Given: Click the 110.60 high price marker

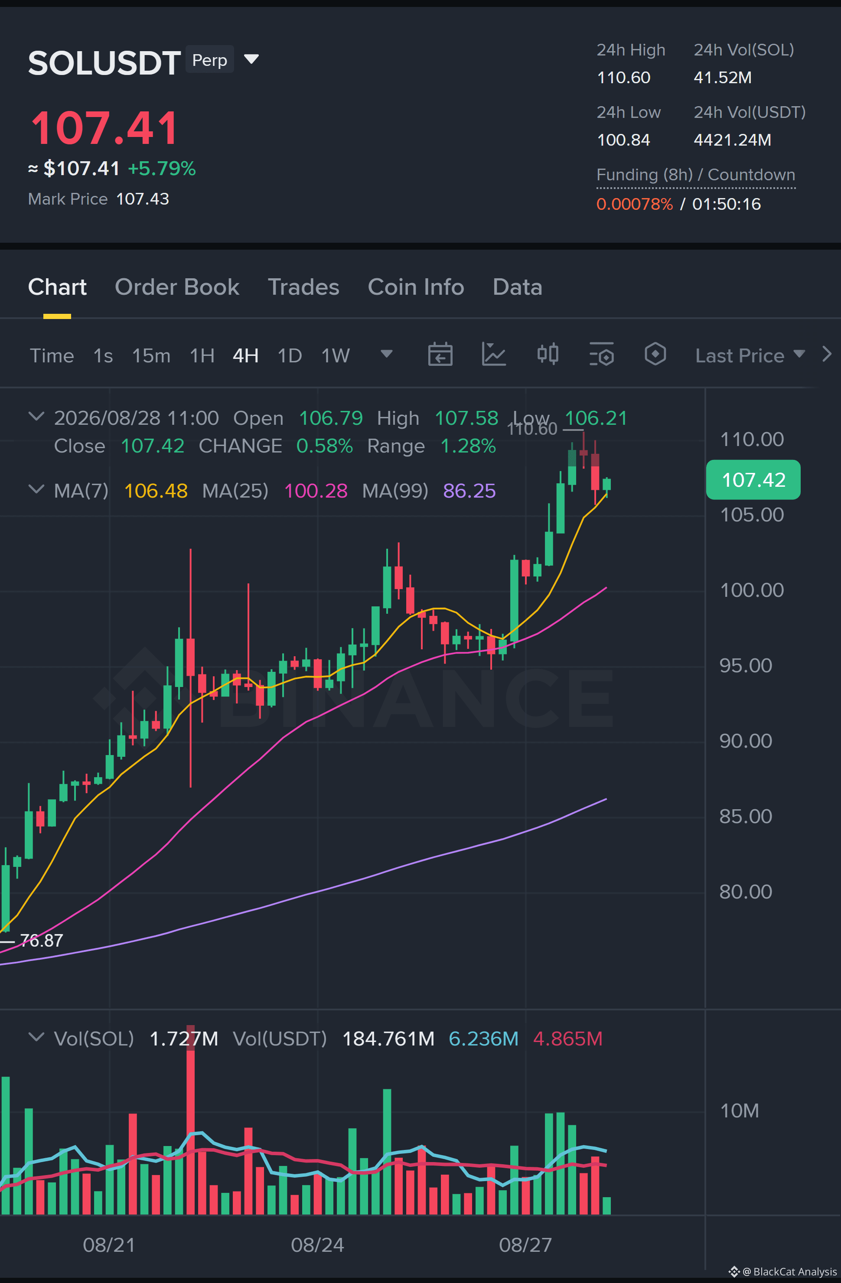Looking at the screenshot, I should (x=532, y=429).
